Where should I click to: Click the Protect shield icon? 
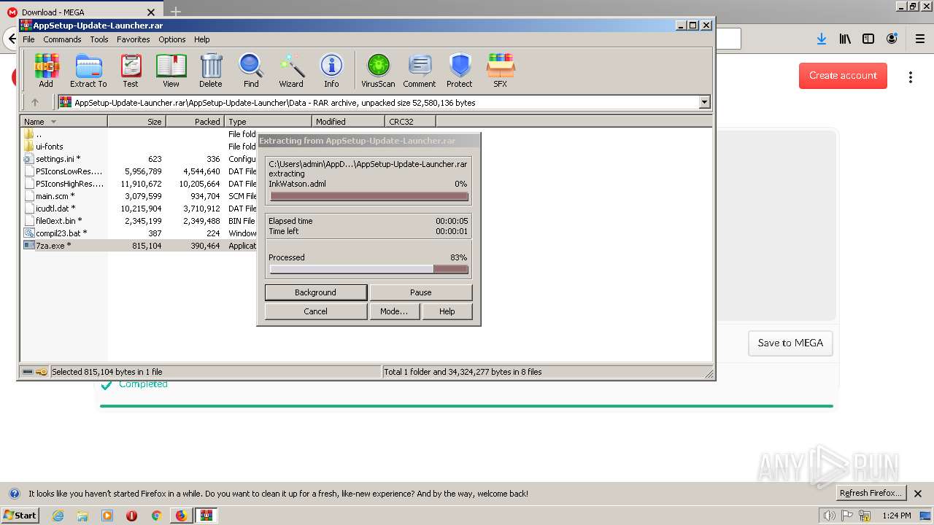[460, 71]
